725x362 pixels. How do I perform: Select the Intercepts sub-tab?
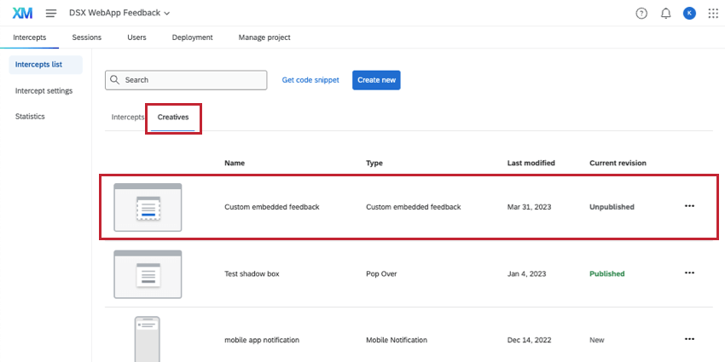tap(128, 117)
